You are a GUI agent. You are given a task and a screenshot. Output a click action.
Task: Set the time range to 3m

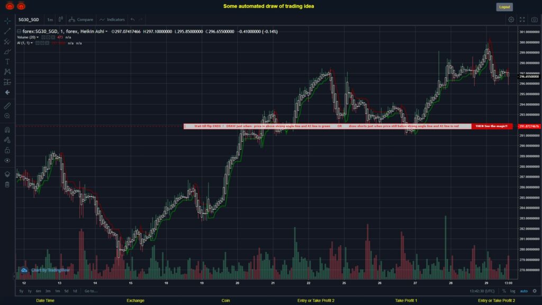(48, 291)
